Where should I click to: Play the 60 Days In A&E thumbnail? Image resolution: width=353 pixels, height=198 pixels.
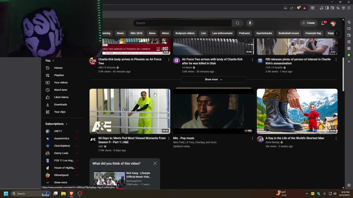pyautogui.click(x=130, y=111)
